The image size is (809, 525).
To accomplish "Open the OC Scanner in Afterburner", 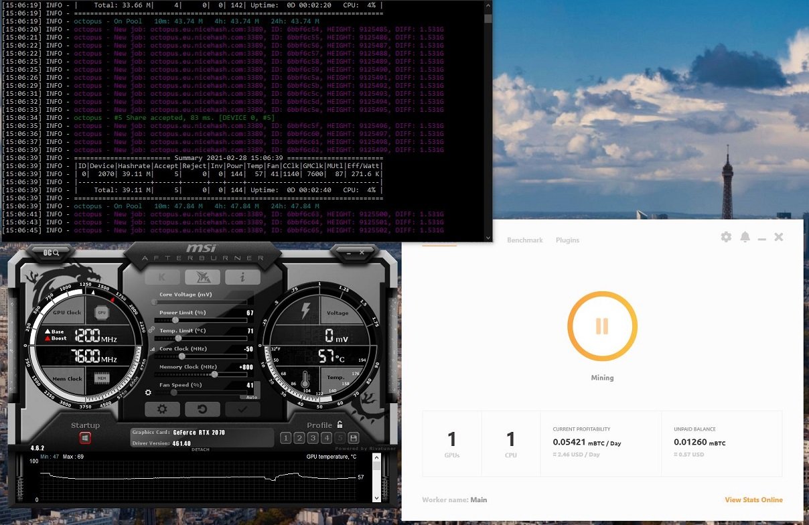I will 51,252.
